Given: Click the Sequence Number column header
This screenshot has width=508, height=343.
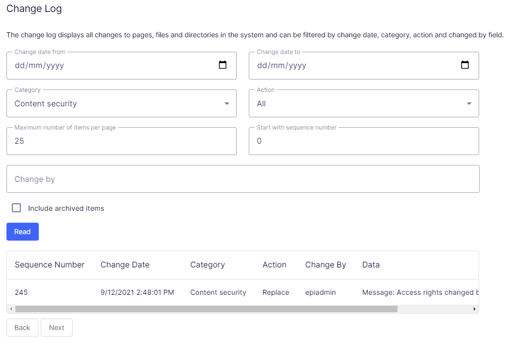Looking at the screenshot, I should [x=50, y=264].
